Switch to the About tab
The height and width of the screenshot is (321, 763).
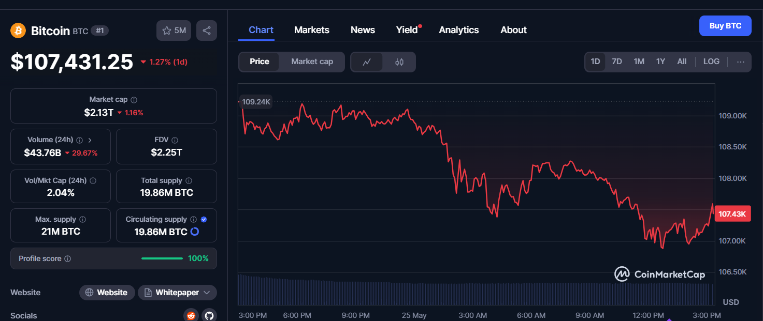click(x=513, y=30)
